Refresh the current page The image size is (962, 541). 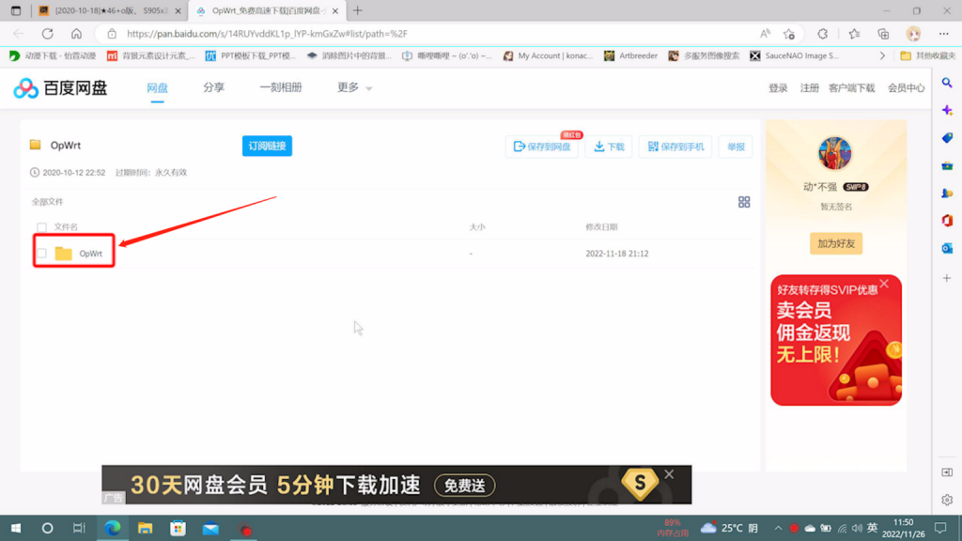coord(47,34)
